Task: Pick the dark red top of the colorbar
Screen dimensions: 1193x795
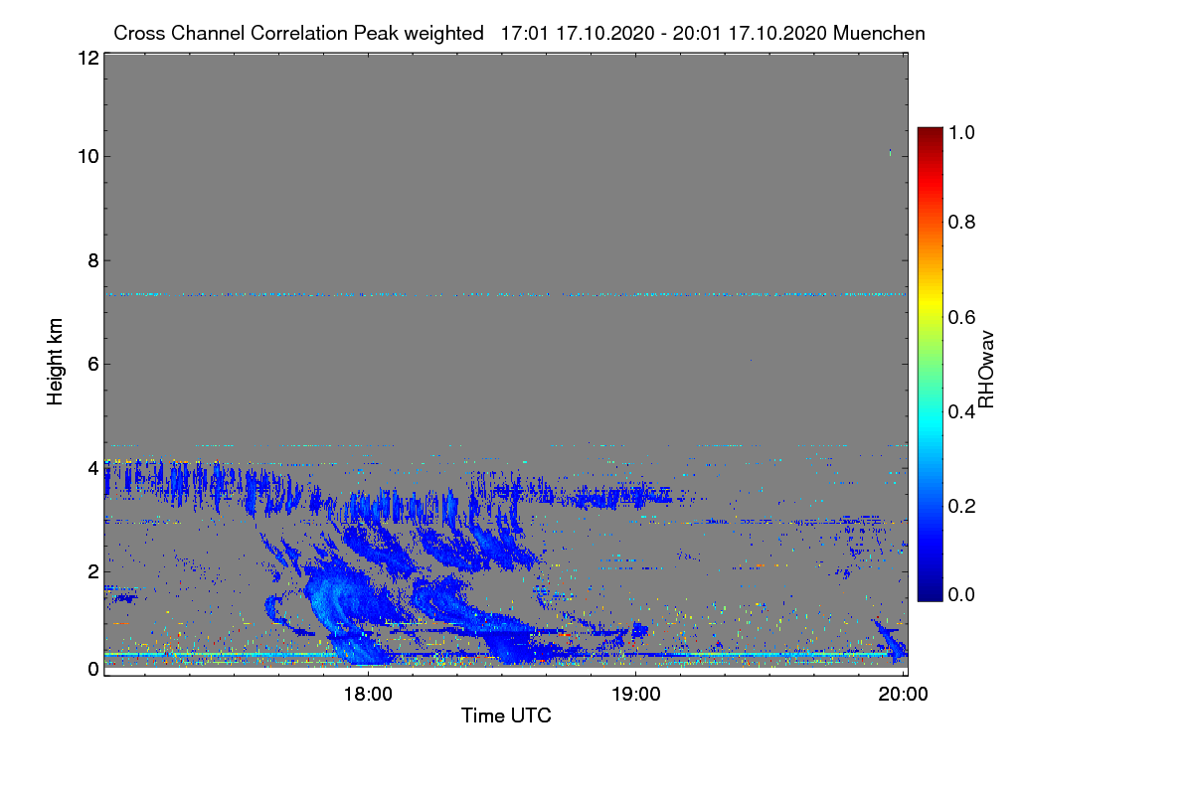Action: 929,135
